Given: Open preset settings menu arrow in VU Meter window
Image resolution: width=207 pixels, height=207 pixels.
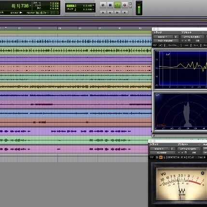Looking at the screenshot, I should [x=199, y=145].
